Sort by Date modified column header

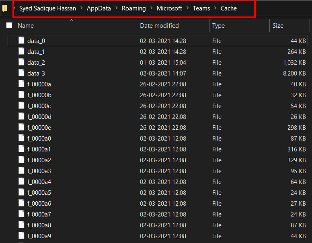(159, 26)
